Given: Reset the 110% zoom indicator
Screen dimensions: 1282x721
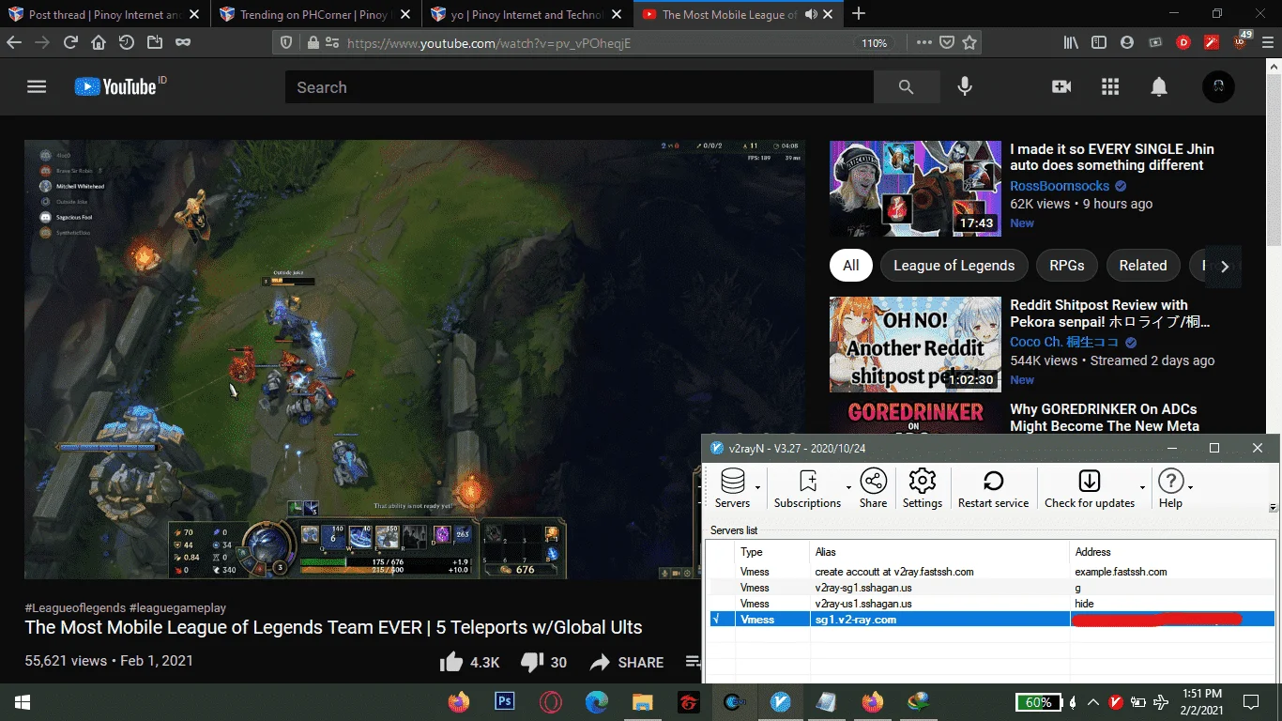Looking at the screenshot, I should point(874,43).
